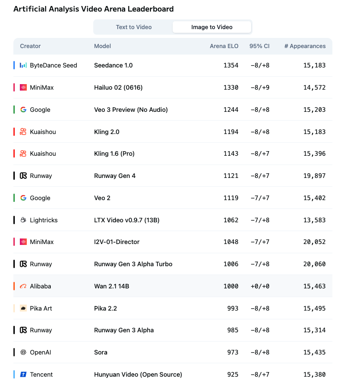Select the Kling 1.6 (Pro) model name
This screenshot has height=391, width=343.
point(114,153)
